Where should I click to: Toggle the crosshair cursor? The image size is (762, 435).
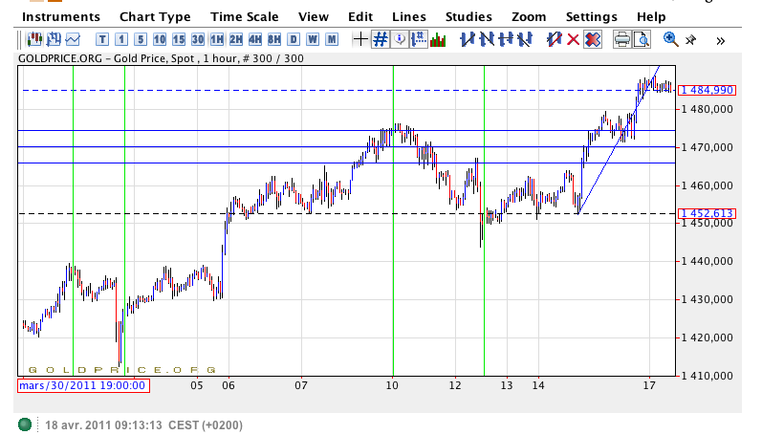tap(360, 39)
